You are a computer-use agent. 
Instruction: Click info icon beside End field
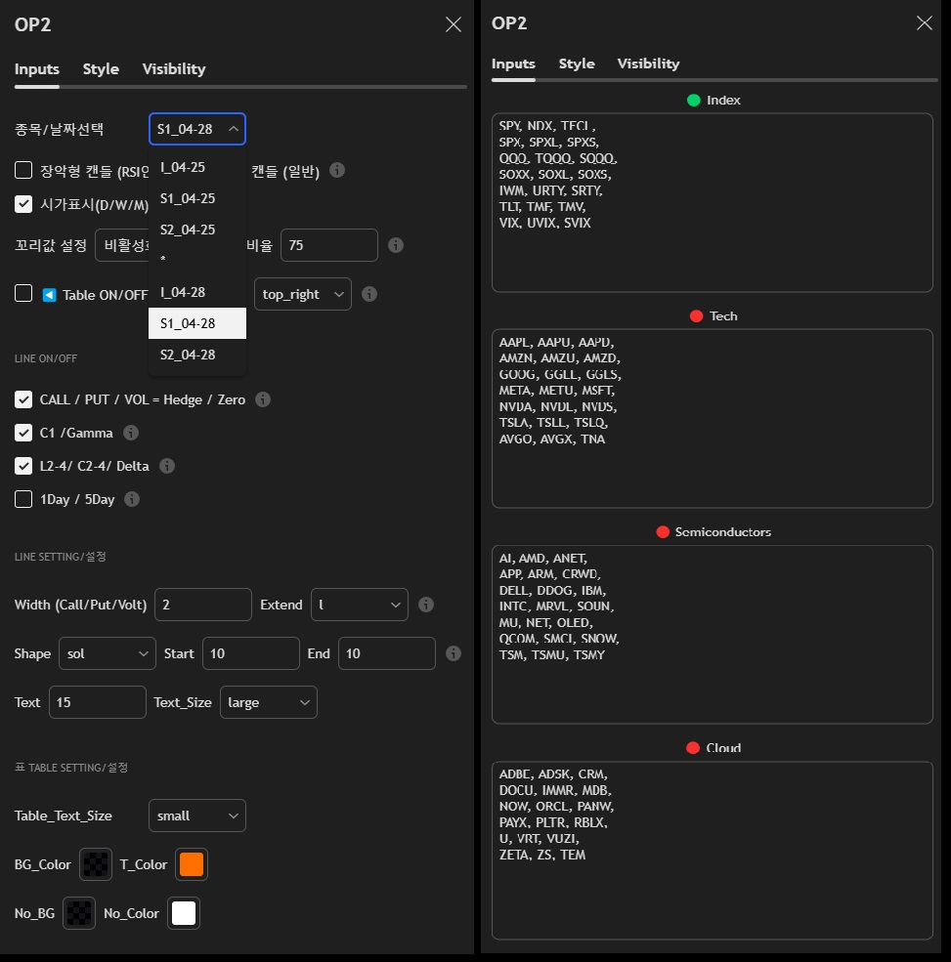(454, 653)
